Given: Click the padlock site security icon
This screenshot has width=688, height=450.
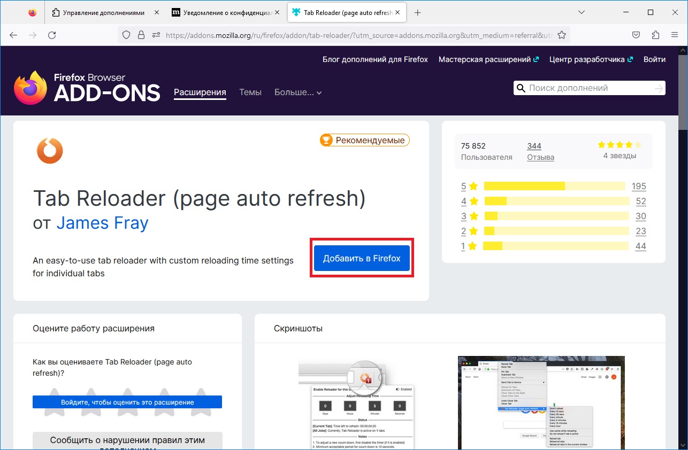Looking at the screenshot, I should click(141, 35).
